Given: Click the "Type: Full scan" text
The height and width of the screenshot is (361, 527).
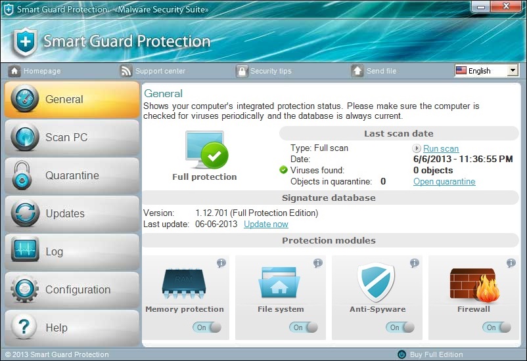Looking at the screenshot, I should click(319, 148).
